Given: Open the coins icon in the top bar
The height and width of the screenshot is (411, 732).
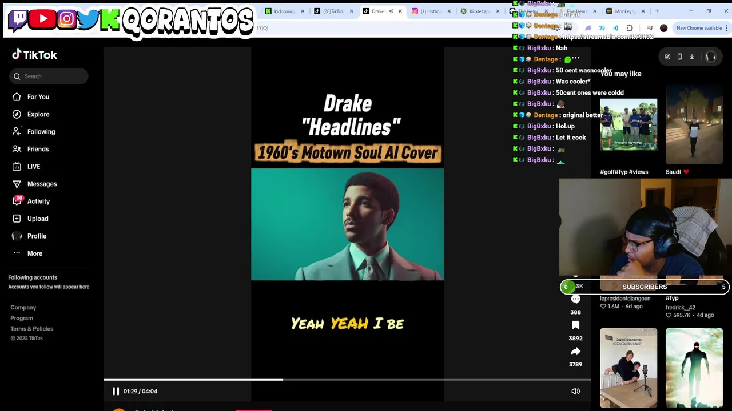Looking at the screenshot, I should (x=667, y=57).
